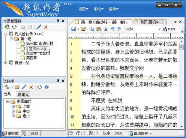Toggle the pin on 资料库 panel

pyautogui.click(x=58, y=81)
